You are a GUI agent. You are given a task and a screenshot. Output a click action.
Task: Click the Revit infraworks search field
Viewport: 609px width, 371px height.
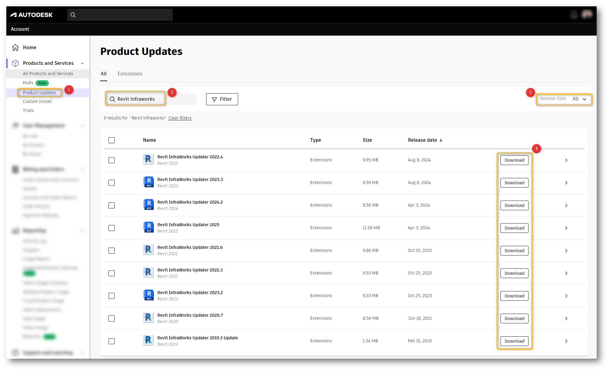pos(136,99)
